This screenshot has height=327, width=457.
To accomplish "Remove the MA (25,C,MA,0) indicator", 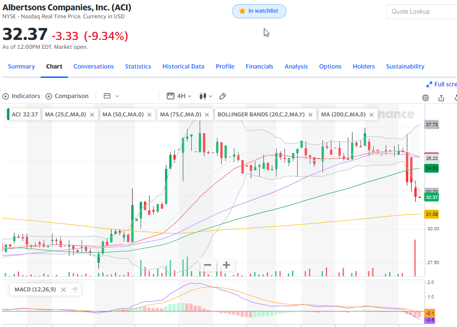I will pos(92,114).
